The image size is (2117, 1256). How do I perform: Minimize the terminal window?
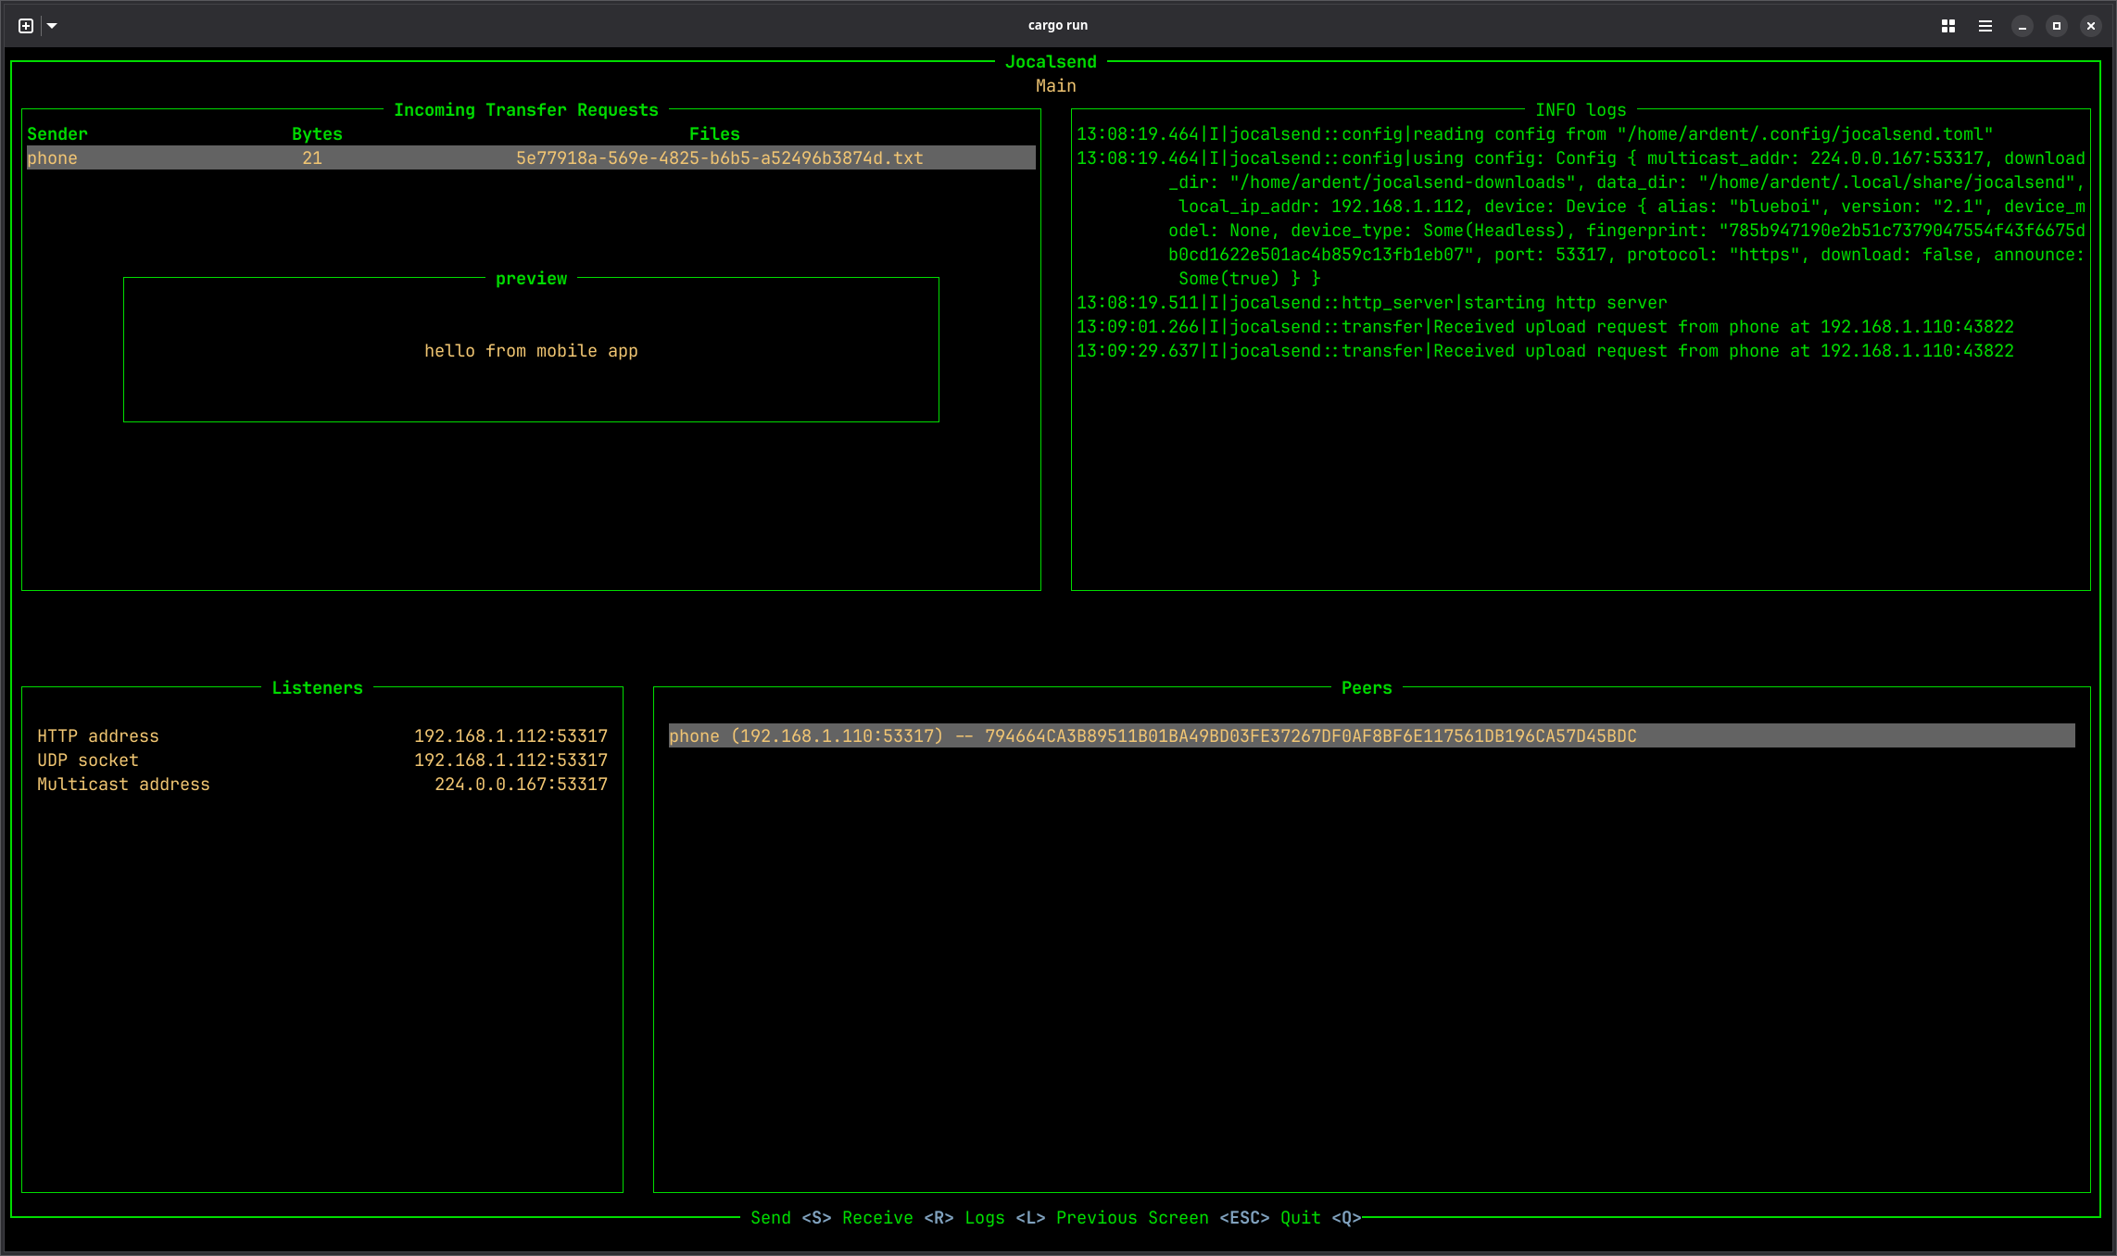click(x=2022, y=26)
